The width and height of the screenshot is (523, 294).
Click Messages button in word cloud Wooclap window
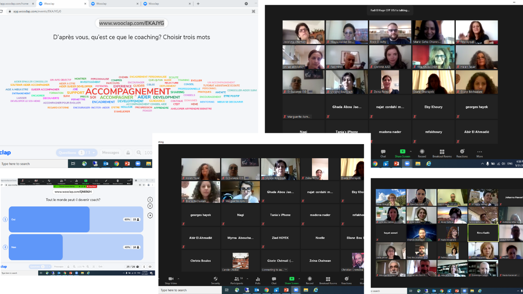(x=110, y=153)
